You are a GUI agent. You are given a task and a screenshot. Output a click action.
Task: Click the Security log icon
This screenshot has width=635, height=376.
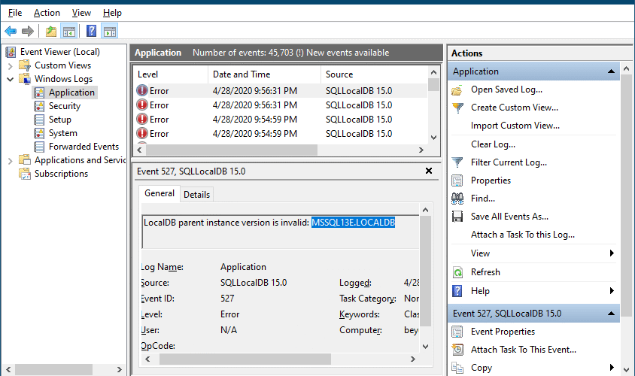point(39,106)
